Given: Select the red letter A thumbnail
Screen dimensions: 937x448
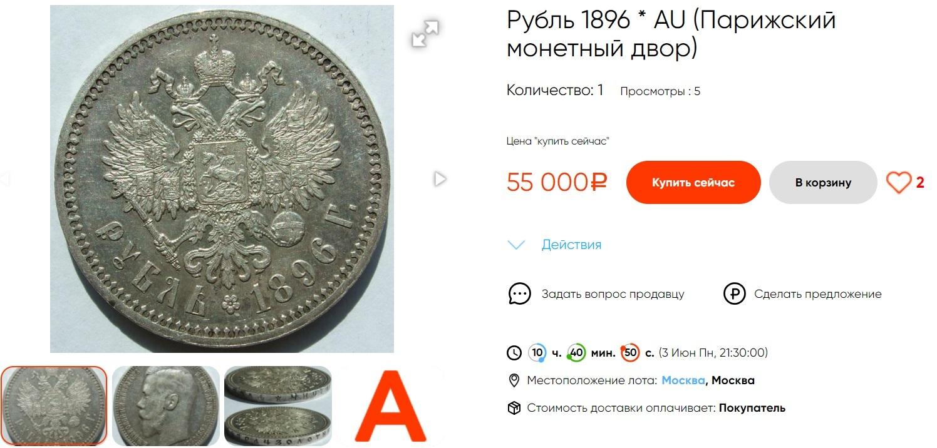Looking at the screenshot, I should point(390,405).
